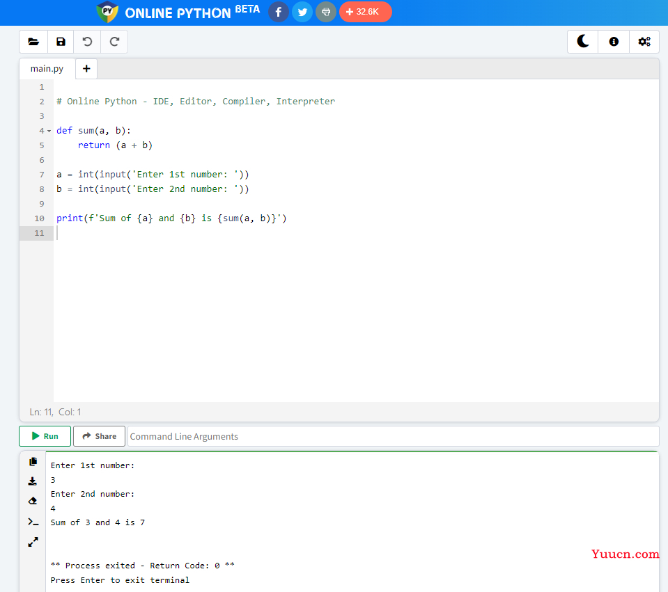668x592 pixels.
Task: Download the terminal output
Action: pyautogui.click(x=33, y=481)
